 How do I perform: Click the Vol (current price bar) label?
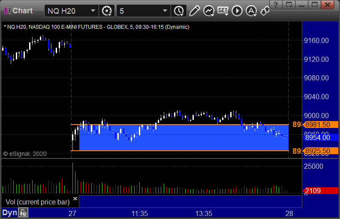tap(37, 202)
